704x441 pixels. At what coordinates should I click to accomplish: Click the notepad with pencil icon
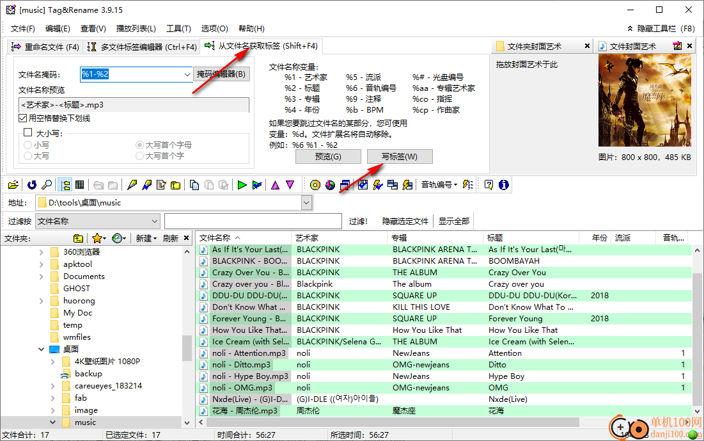pos(161,185)
